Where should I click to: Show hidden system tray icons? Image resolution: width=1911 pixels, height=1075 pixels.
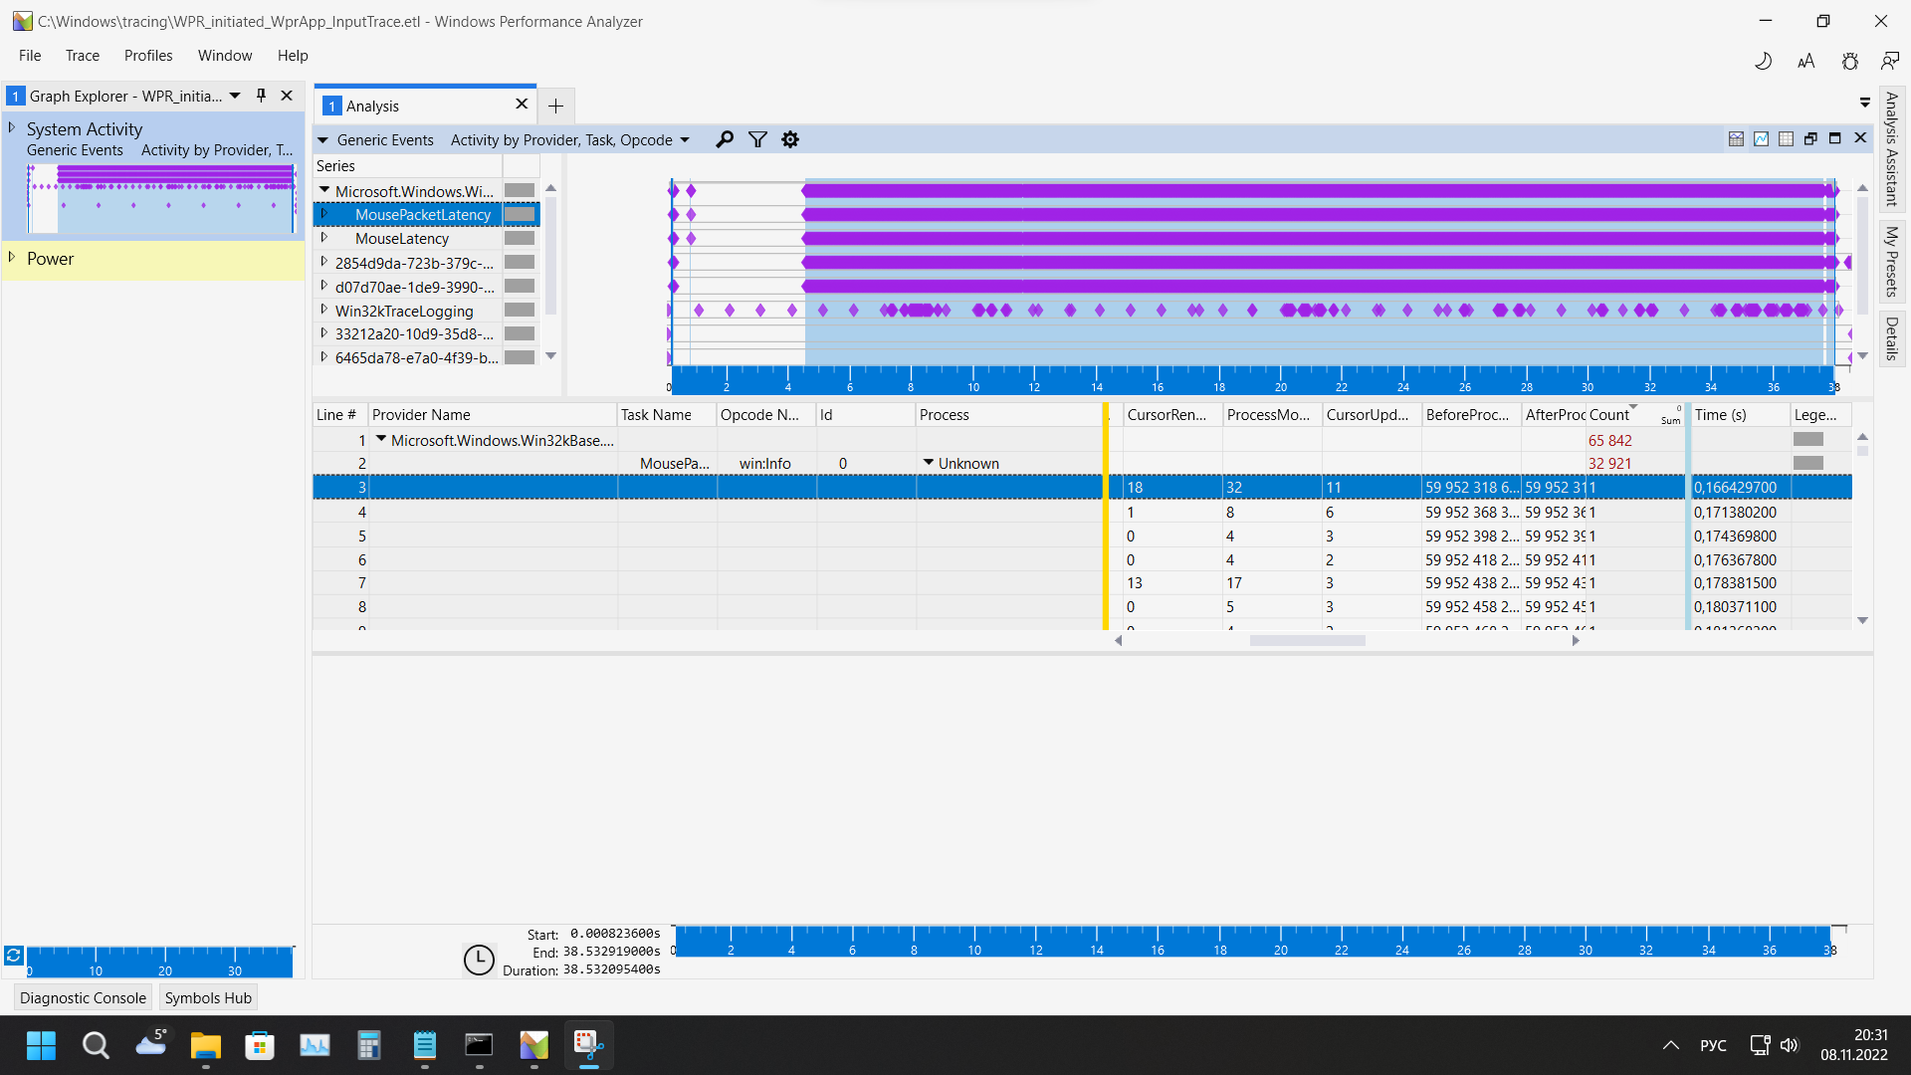click(x=1671, y=1045)
